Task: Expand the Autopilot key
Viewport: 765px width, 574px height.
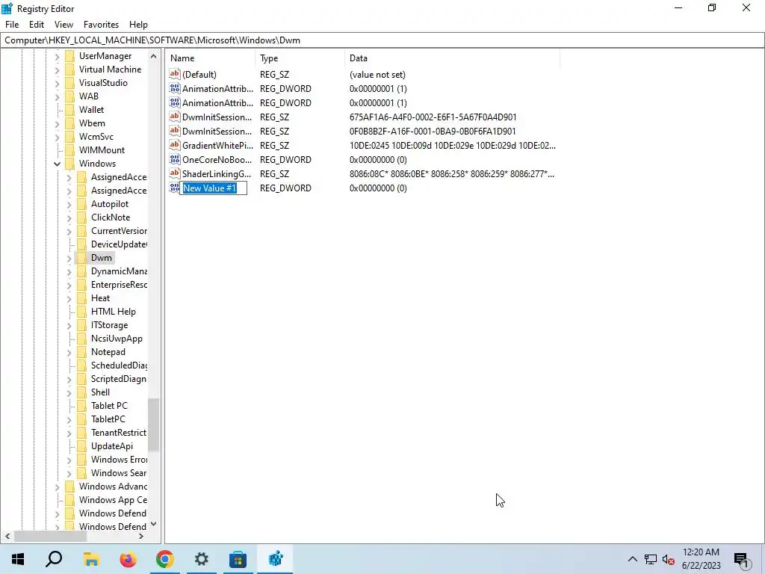Action: [x=69, y=205]
